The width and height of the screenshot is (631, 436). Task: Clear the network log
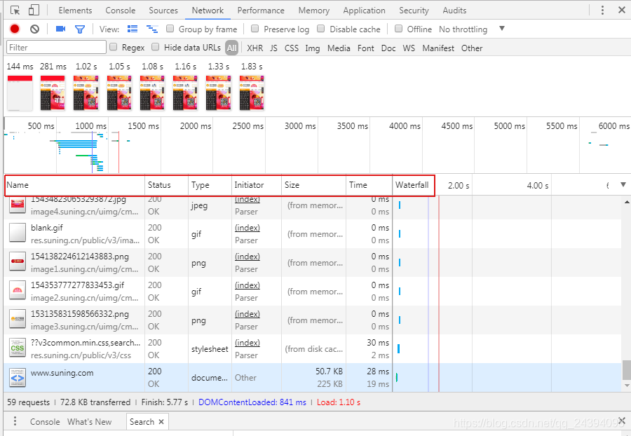34,29
